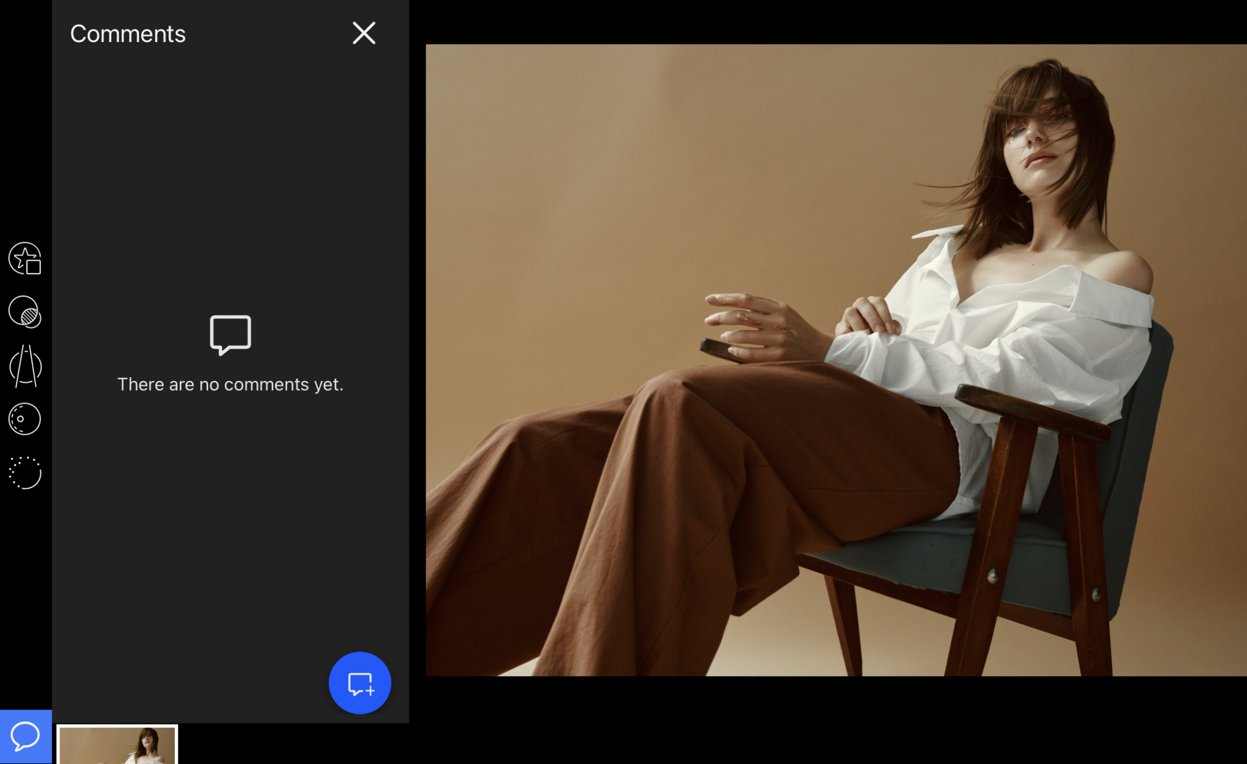Open the presets star icon tool
1247x764 pixels.
[x=25, y=258]
